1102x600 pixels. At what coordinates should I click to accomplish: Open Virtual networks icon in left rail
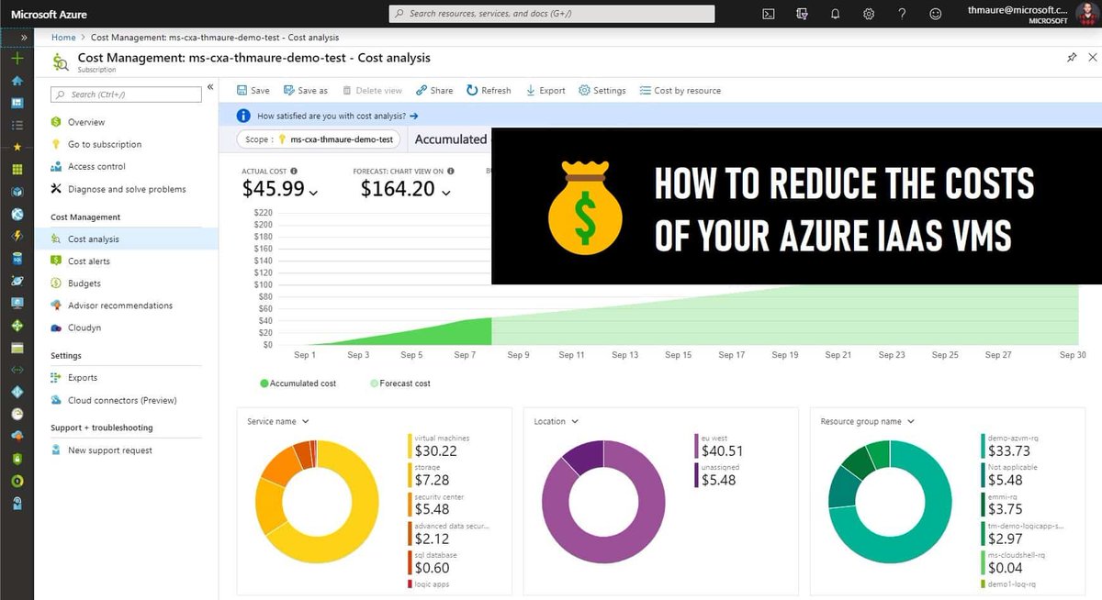[x=17, y=370]
